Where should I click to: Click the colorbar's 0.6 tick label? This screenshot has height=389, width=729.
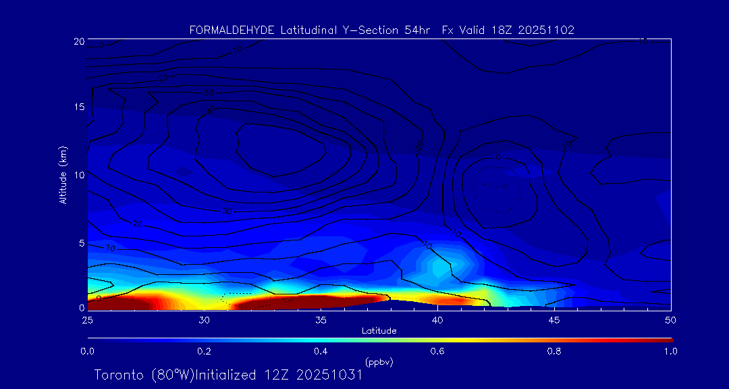tap(437, 351)
